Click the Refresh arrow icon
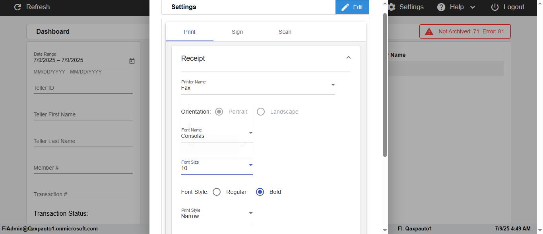The width and height of the screenshot is (543, 234). (x=17, y=7)
